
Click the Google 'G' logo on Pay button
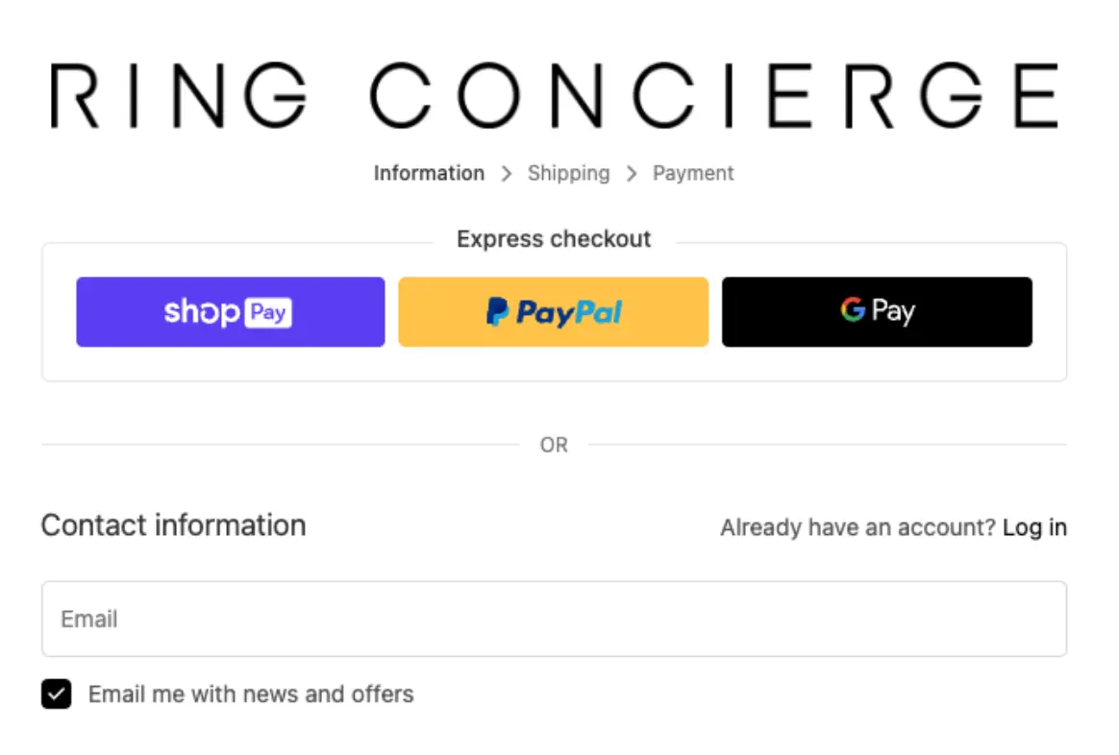click(x=854, y=310)
